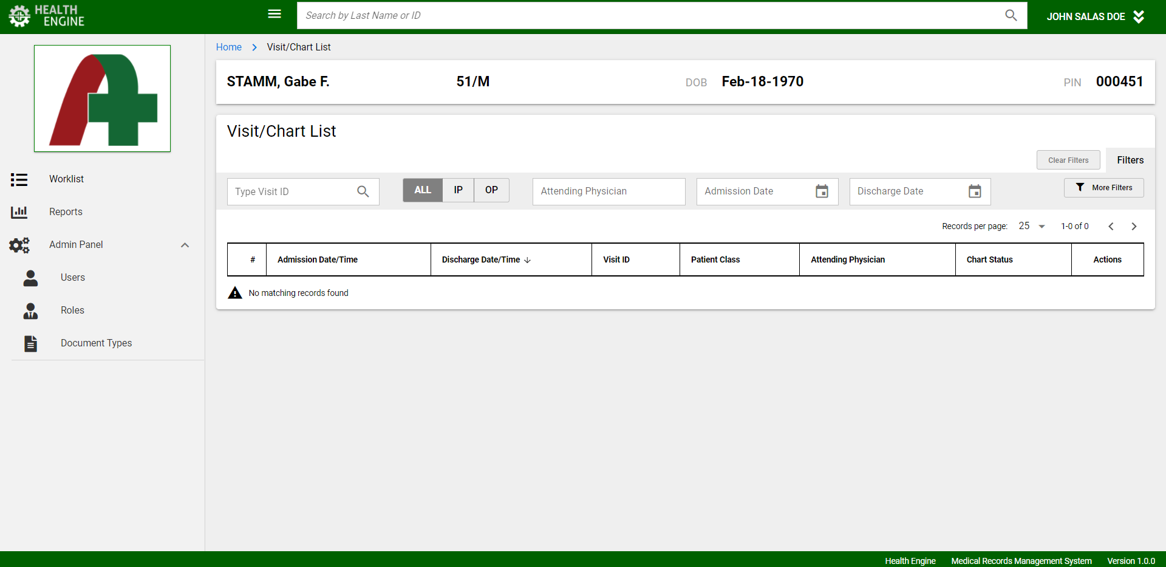
Task: Click the More Filters button
Action: (x=1103, y=188)
